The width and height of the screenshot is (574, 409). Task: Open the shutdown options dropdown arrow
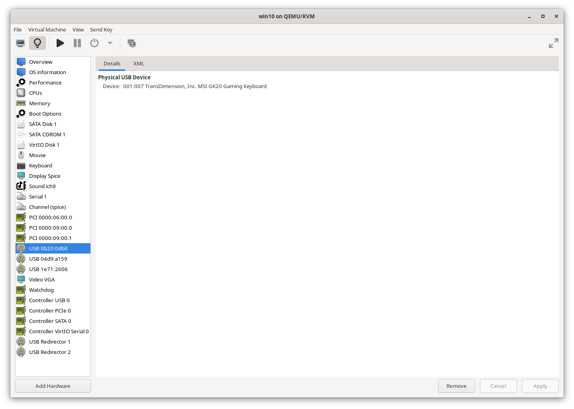tap(110, 43)
